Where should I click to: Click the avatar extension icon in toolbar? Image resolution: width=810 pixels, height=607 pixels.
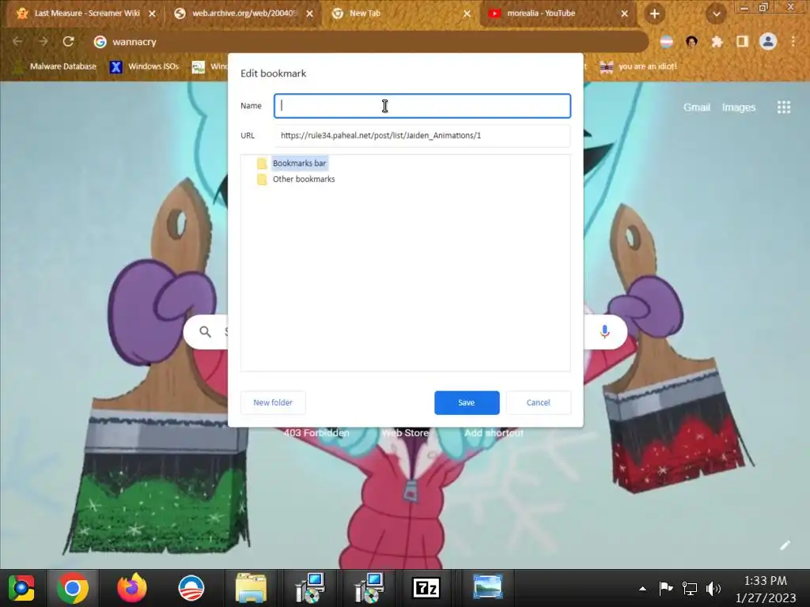point(691,42)
